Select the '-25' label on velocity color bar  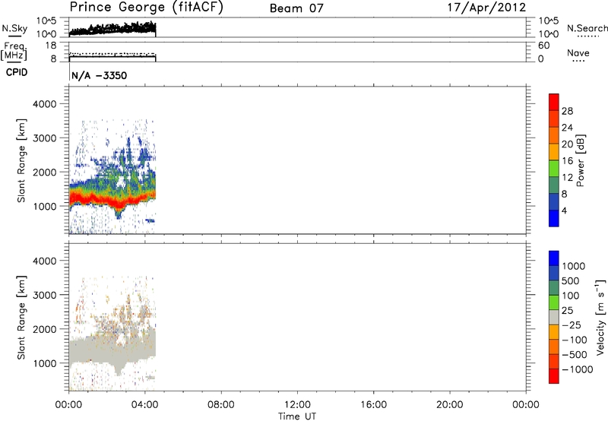(x=572, y=325)
